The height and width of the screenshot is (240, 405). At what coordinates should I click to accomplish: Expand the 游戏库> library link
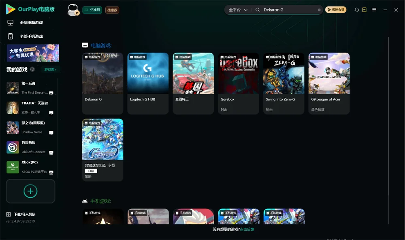click(50, 70)
